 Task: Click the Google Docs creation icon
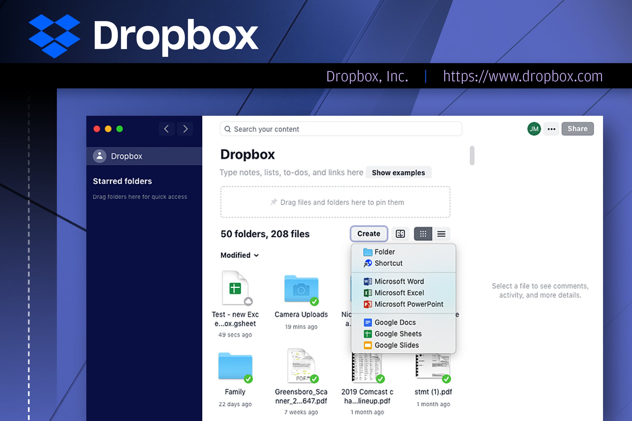pyautogui.click(x=366, y=322)
